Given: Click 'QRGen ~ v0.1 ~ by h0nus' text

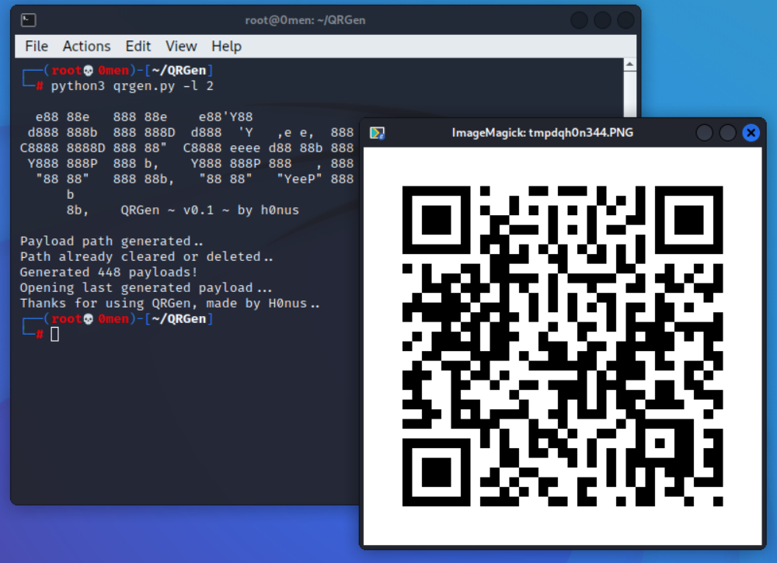Looking at the screenshot, I should (210, 210).
